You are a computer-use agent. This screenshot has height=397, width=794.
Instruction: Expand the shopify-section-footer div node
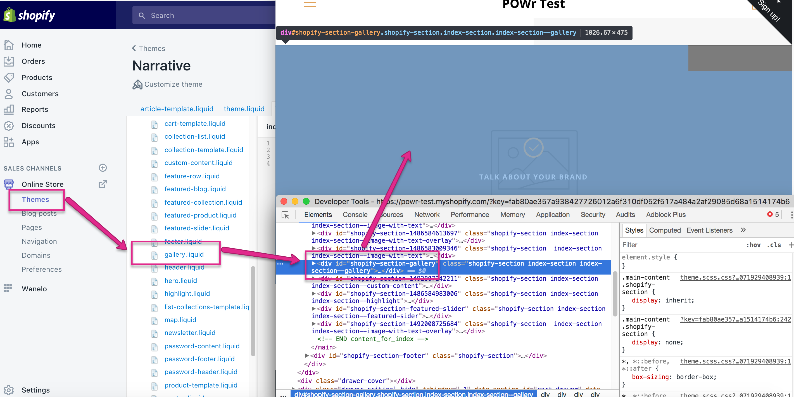pos(307,356)
